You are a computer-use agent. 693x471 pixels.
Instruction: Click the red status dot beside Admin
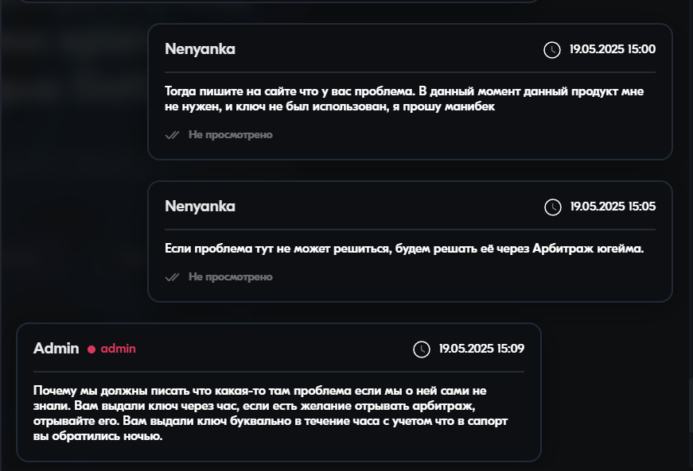point(91,349)
